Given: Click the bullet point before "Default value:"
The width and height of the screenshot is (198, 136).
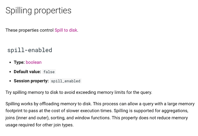Looking at the screenshot, I should (10, 72).
